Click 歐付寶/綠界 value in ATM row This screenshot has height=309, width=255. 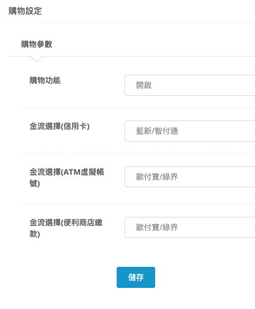point(157,176)
